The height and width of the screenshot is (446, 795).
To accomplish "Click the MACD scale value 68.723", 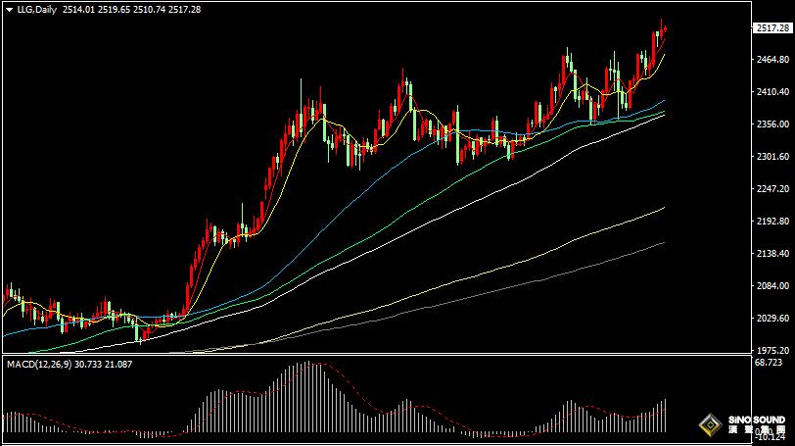I will (x=770, y=364).
